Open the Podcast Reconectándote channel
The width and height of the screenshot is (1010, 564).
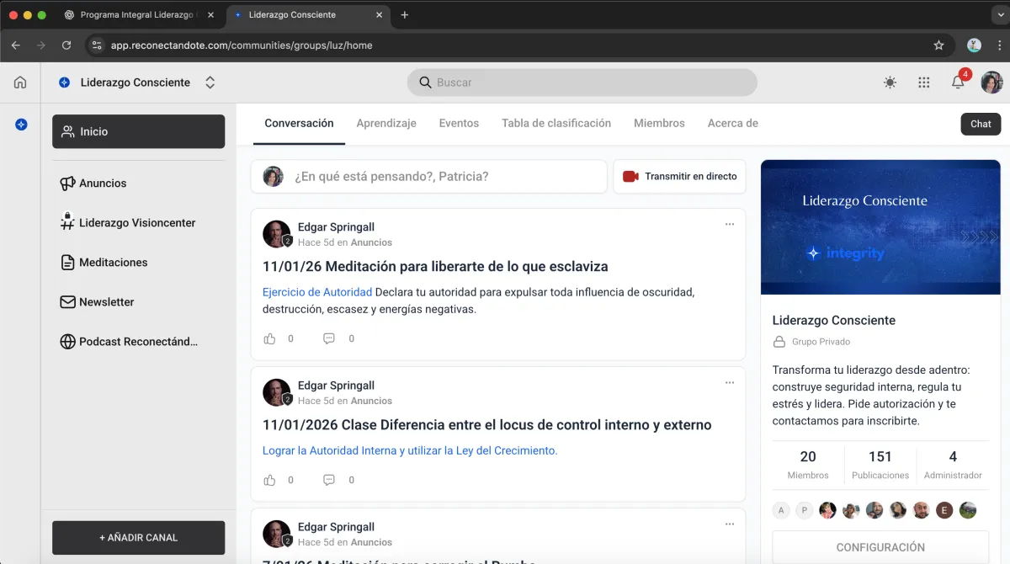point(138,341)
